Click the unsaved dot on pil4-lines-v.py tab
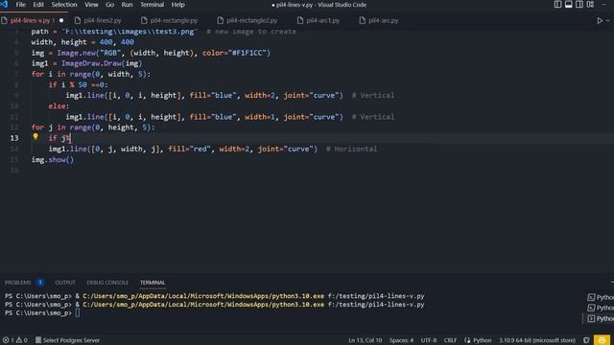 point(61,20)
